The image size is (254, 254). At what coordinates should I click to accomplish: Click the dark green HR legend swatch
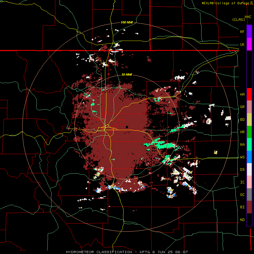(x=249, y=132)
